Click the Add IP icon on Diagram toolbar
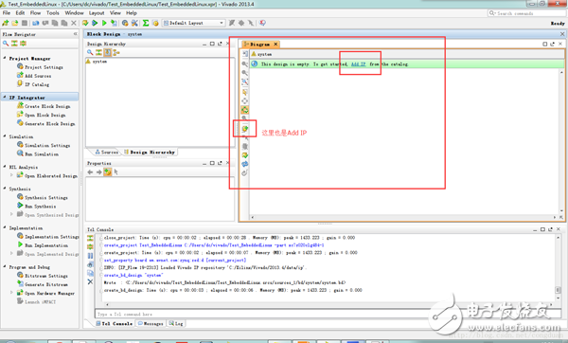 pos(245,128)
